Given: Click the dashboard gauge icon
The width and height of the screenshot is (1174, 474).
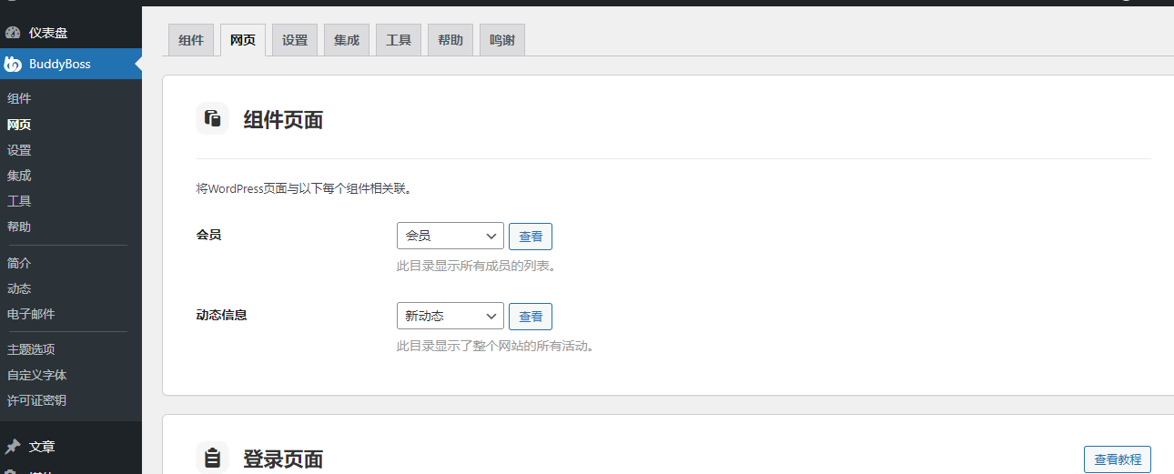Looking at the screenshot, I should pyautogui.click(x=13, y=33).
